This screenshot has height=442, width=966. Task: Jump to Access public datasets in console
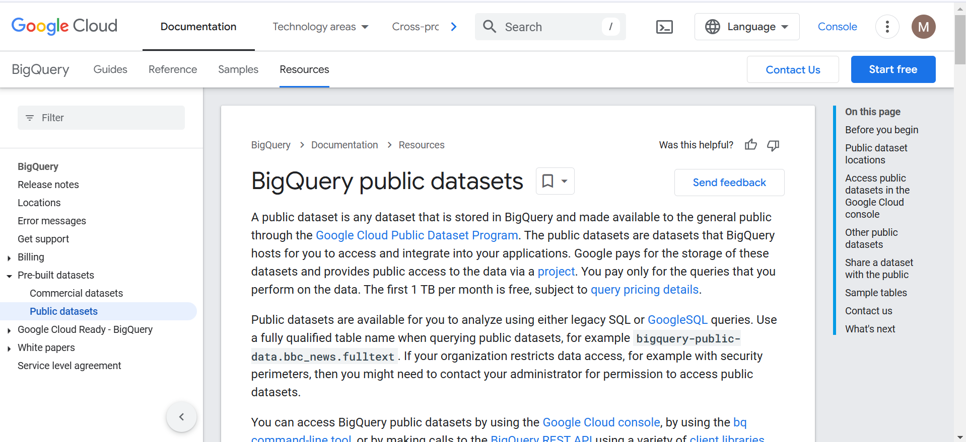(877, 196)
